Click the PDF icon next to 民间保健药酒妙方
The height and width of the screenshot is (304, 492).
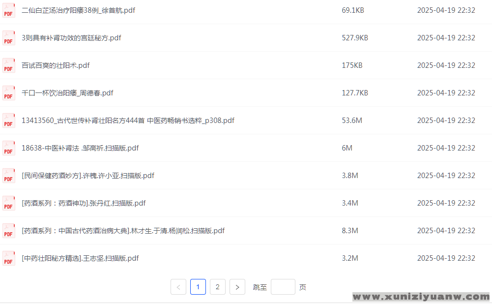[9, 176]
